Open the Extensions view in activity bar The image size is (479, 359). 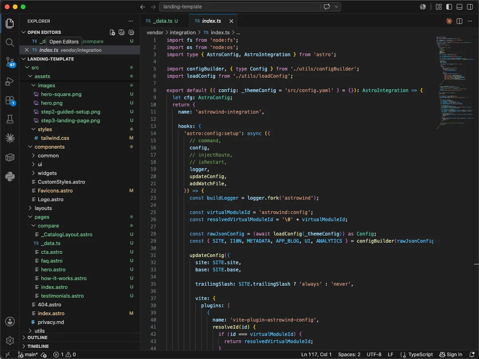pyautogui.click(x=10, y=100)
